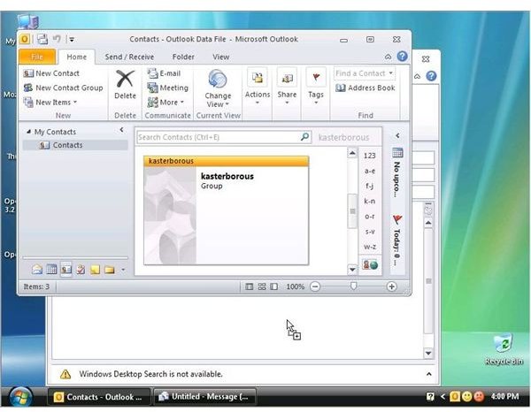The height and width of the screenshot is (412, 531).
Task: Customize the Quick Access Toolbar
Action: coord(72,40)
